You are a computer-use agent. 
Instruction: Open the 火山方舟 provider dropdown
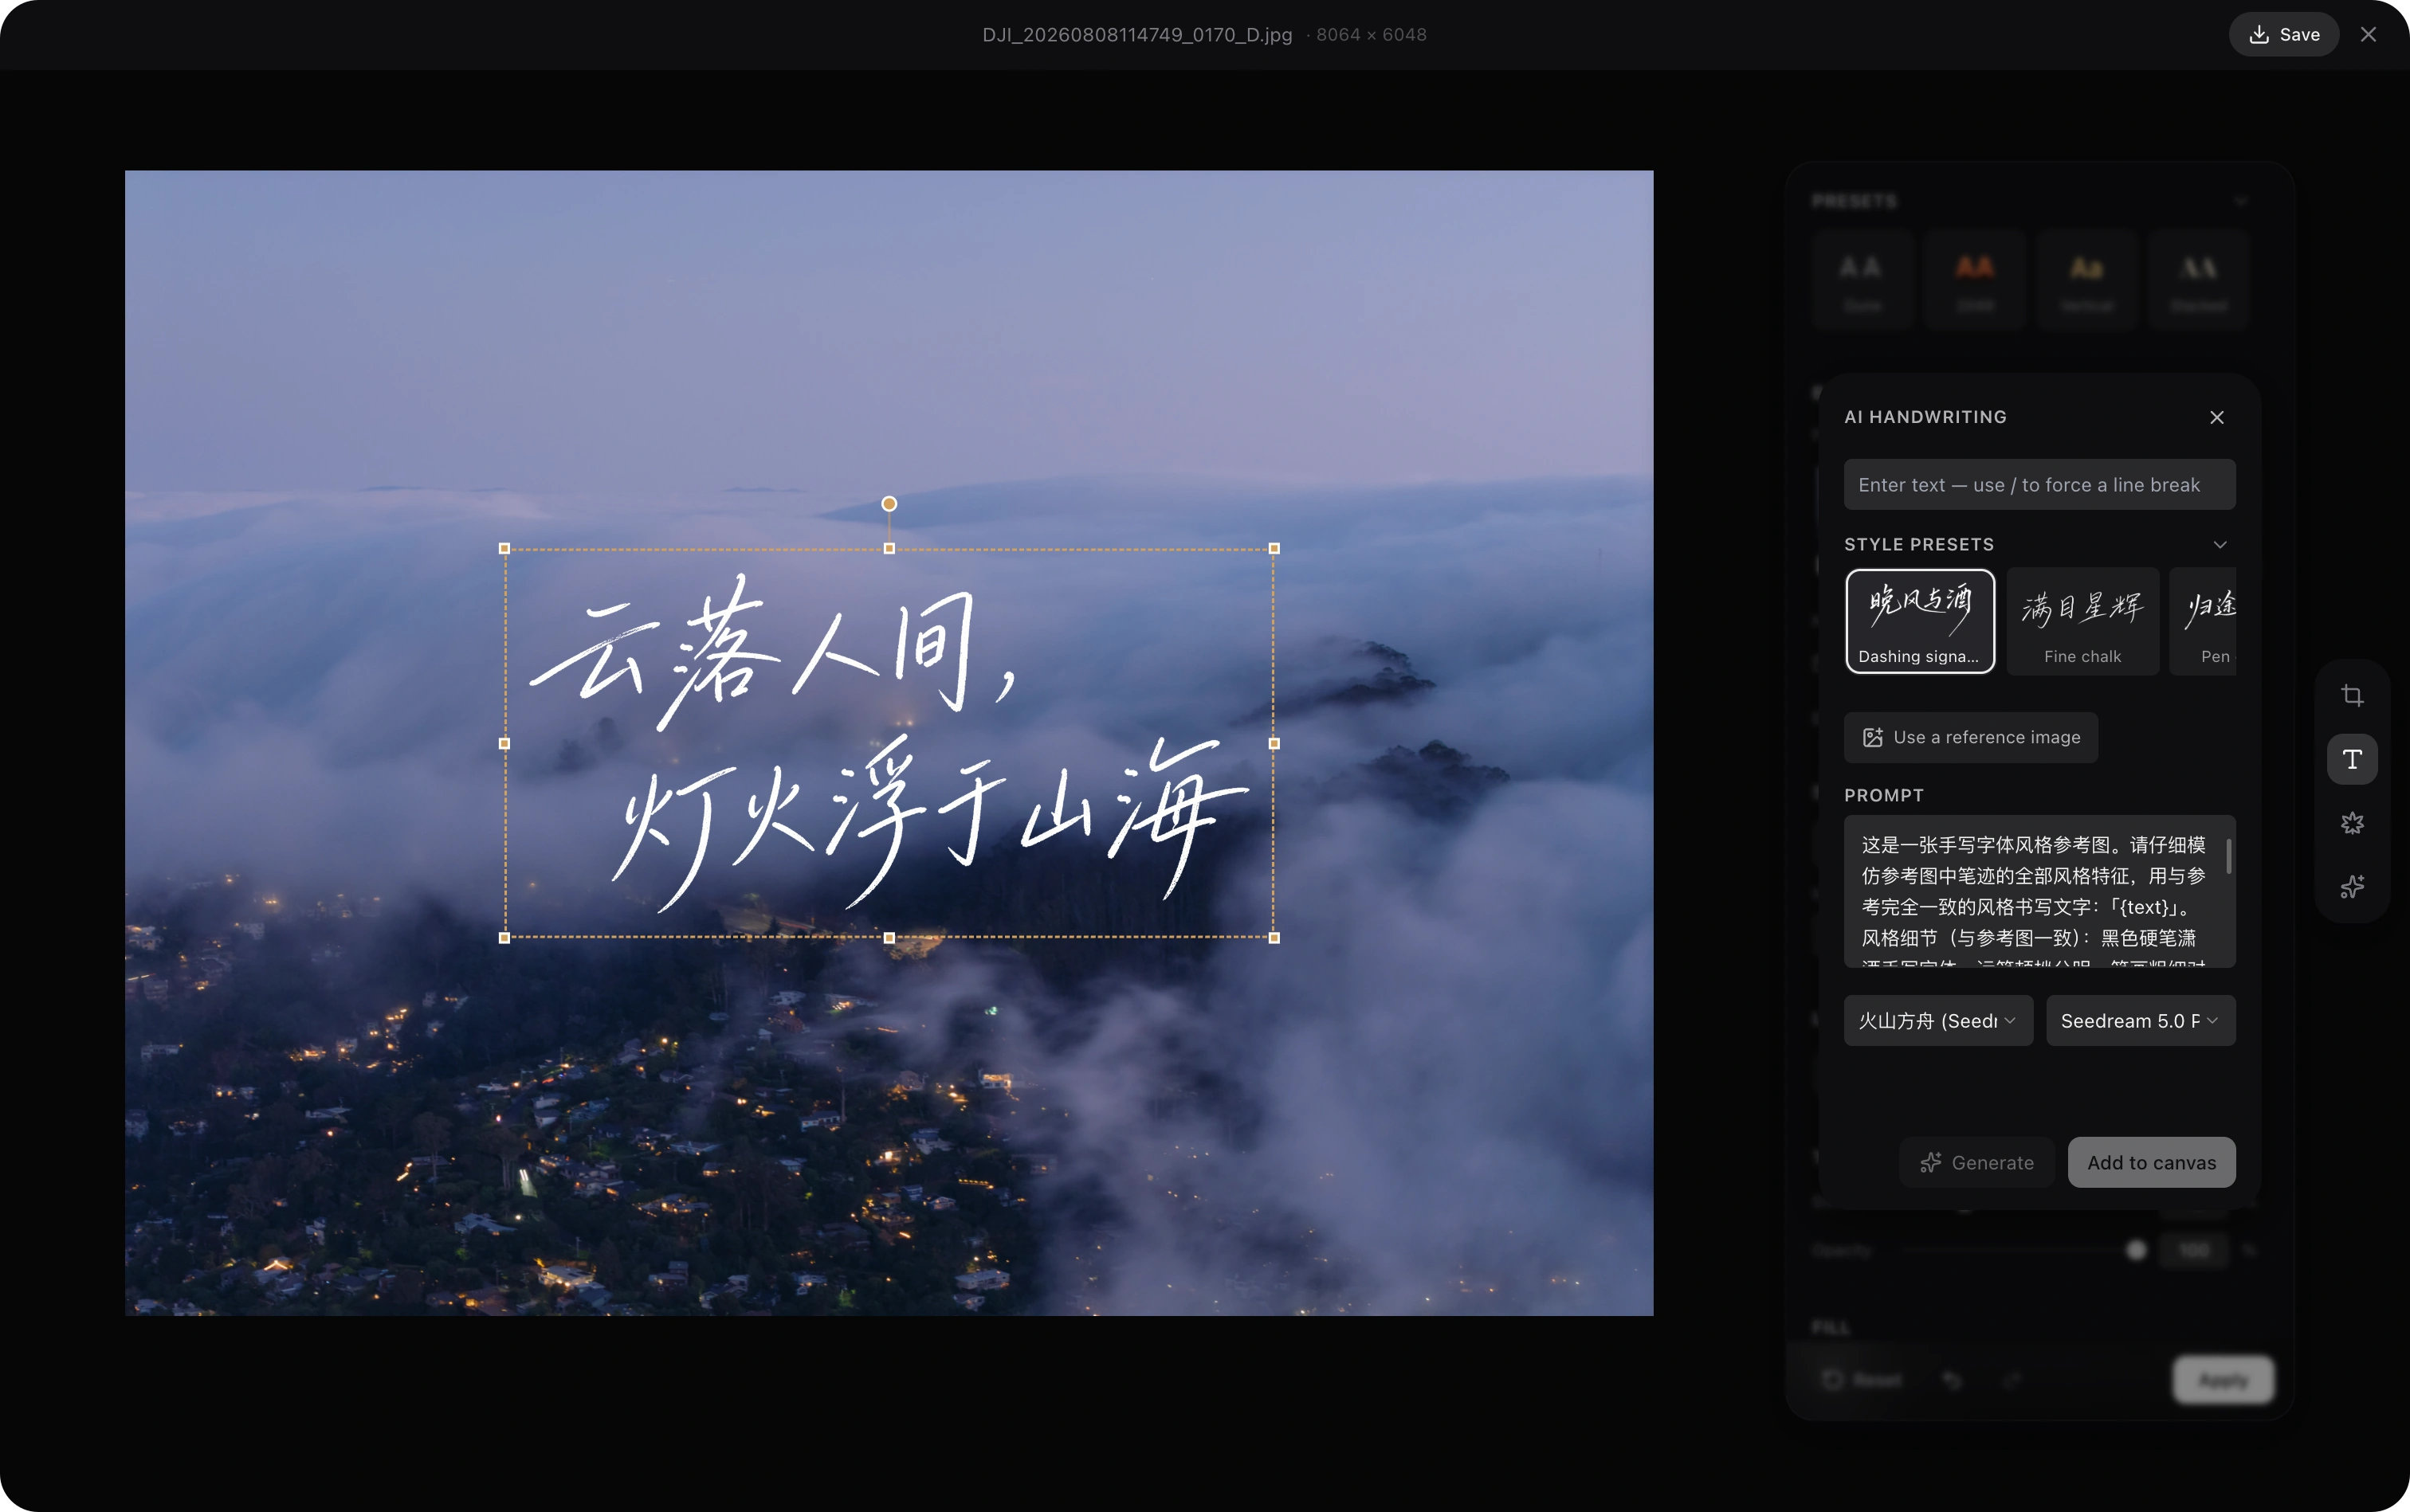pos(1939,1020)
